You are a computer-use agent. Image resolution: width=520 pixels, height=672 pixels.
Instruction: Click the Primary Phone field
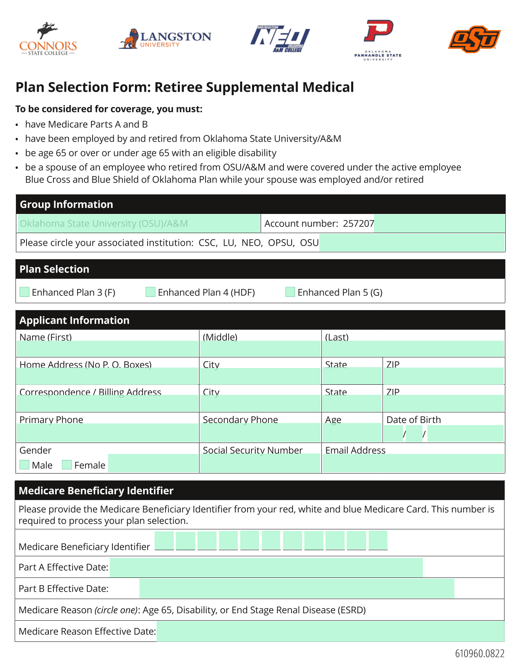[107, 433]
